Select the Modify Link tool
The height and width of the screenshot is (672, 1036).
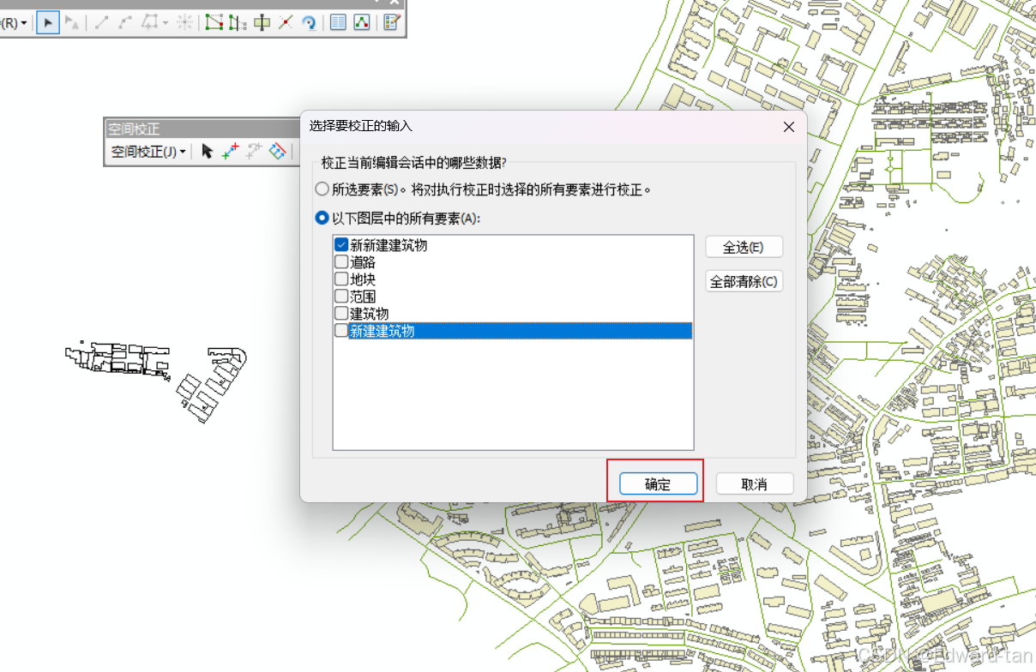[x=254, y=151]
